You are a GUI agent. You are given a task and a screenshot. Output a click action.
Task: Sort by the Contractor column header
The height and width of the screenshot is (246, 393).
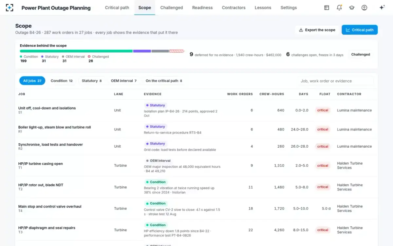pyautogui.click(x=349, y=94)
